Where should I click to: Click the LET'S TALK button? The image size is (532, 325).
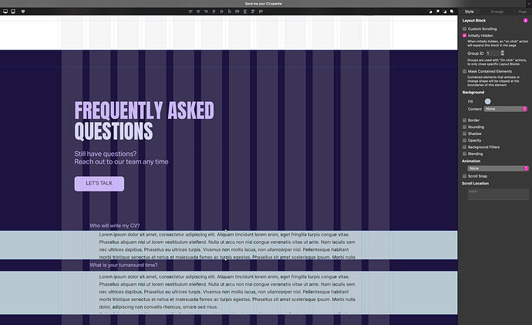(99, 184)
